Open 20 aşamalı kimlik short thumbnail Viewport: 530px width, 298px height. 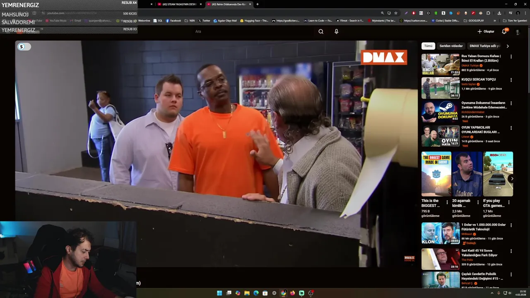coord(467,174)
